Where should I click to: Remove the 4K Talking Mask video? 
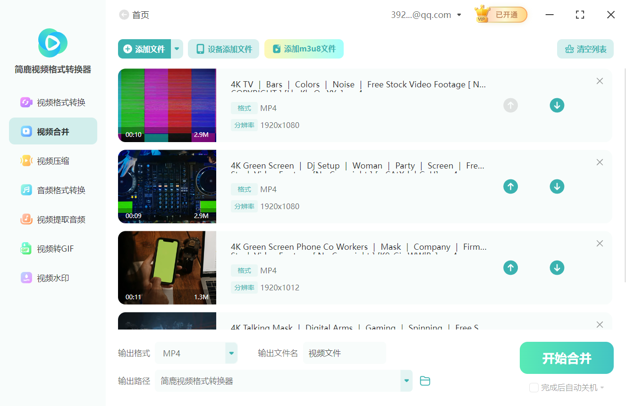tap(600, 325)
